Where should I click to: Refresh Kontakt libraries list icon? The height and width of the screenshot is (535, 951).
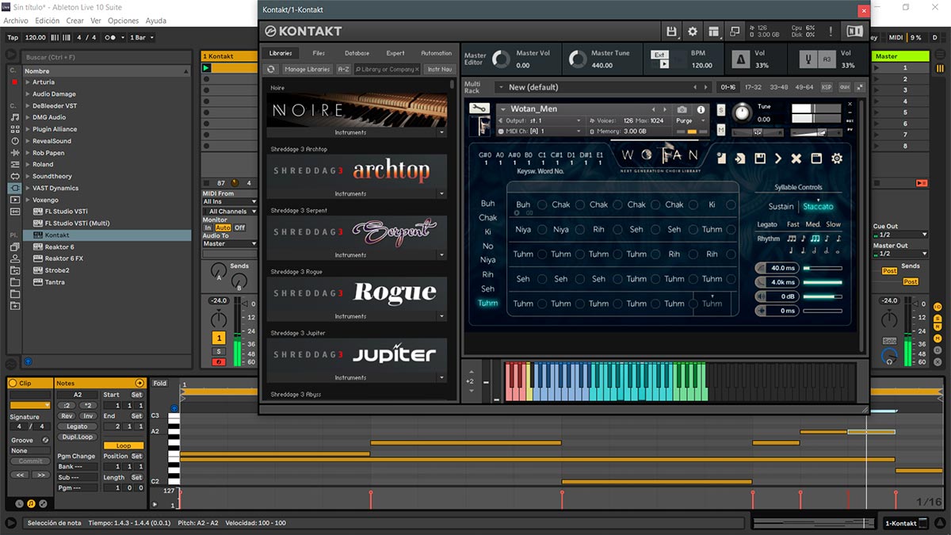pyautogui.click(x=271, y=69)
